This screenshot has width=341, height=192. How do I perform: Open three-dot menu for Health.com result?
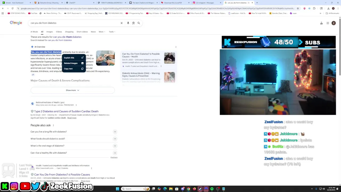[91, 168]
